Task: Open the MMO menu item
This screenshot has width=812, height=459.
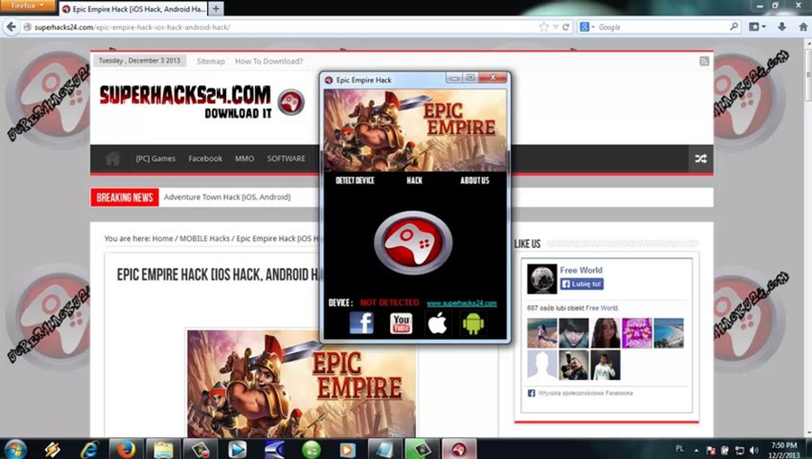Action: [x=244, y=159]
